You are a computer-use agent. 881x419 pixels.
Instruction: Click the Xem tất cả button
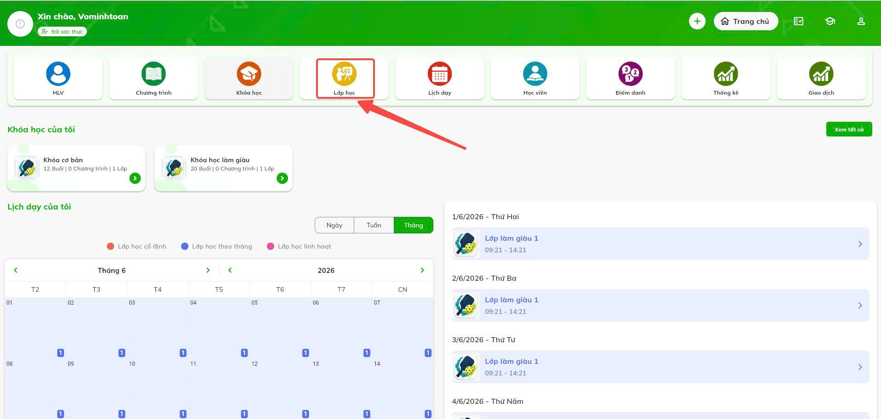point(849,130)
